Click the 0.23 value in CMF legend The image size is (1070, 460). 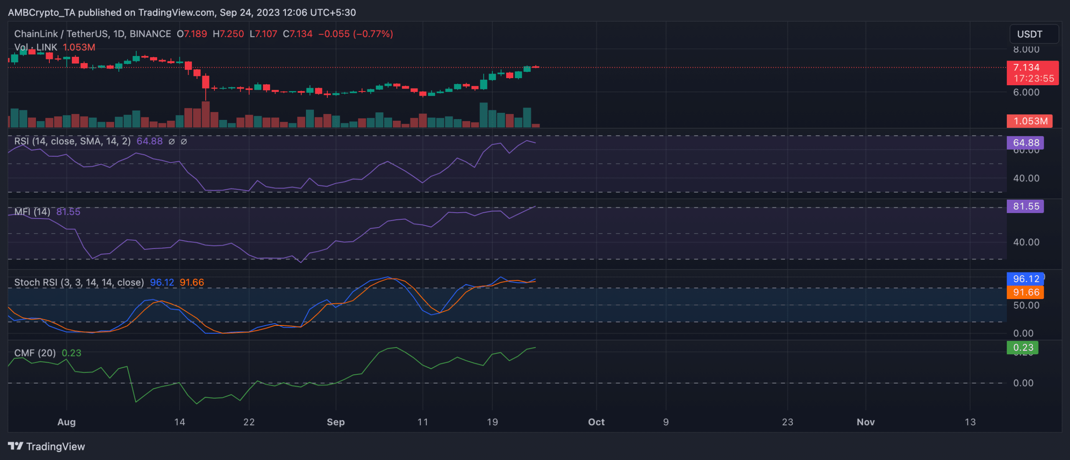pyautogui.click(x=71, y=353)
